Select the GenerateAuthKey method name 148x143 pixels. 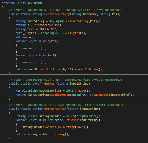(57, 14)
